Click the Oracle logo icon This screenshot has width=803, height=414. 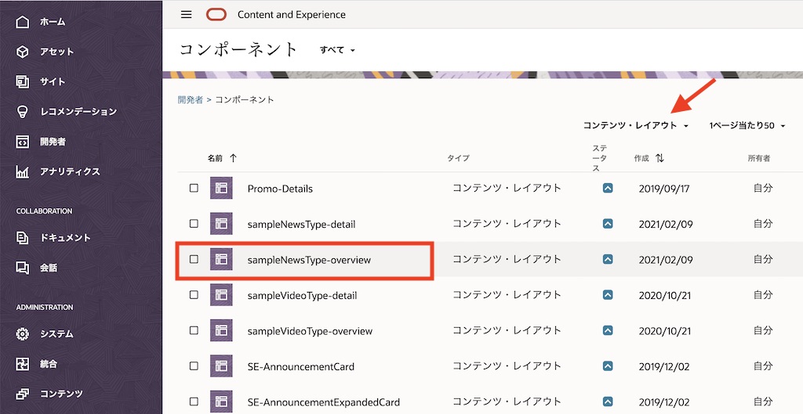click(x=216, y=15)
